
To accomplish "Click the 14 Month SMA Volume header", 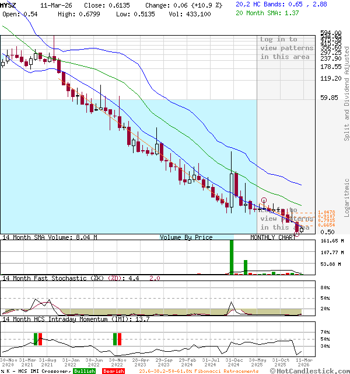I will pyautogui.click(x=50, y=238).
